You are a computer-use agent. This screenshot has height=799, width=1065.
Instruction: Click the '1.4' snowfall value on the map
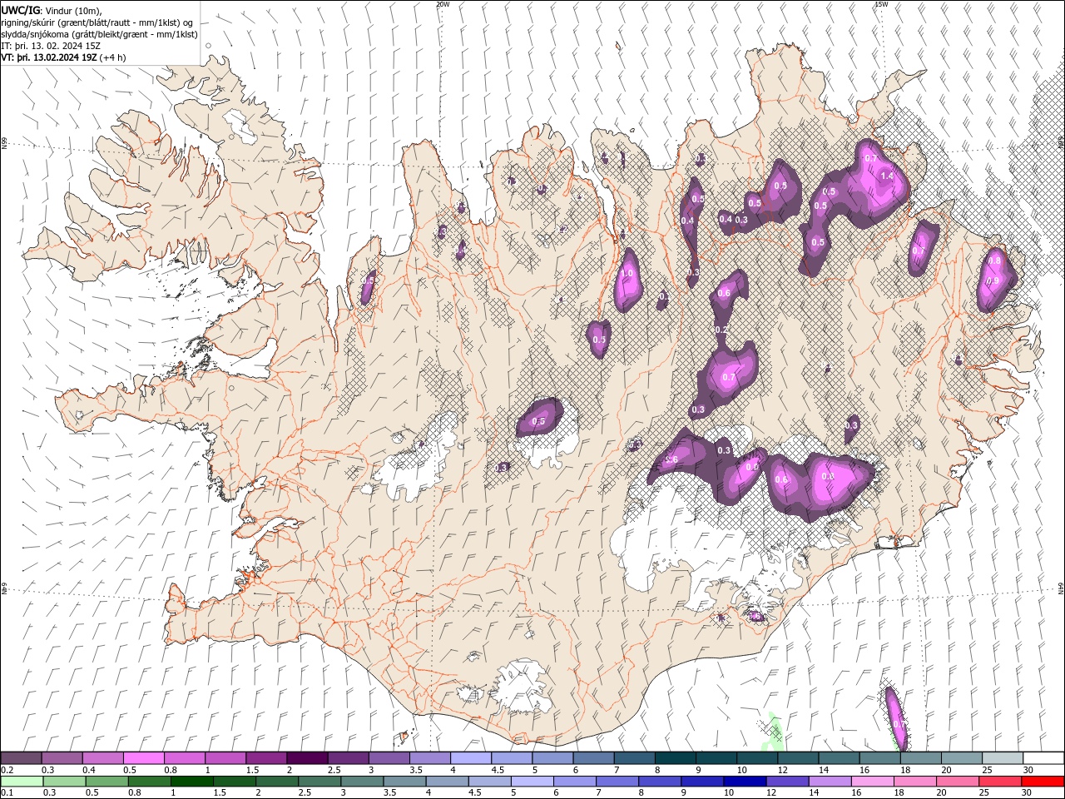click(x=887, y=176)
